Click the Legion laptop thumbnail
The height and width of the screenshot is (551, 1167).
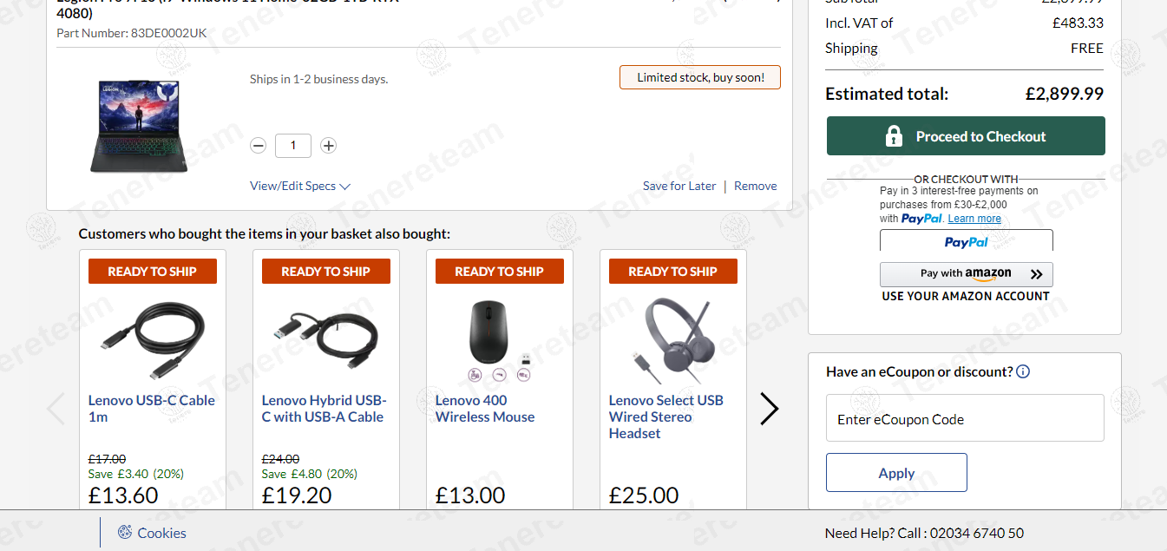click(x=139, y=124)
